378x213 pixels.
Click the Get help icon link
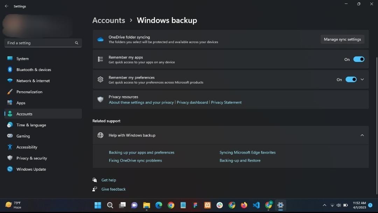[95, 180]
